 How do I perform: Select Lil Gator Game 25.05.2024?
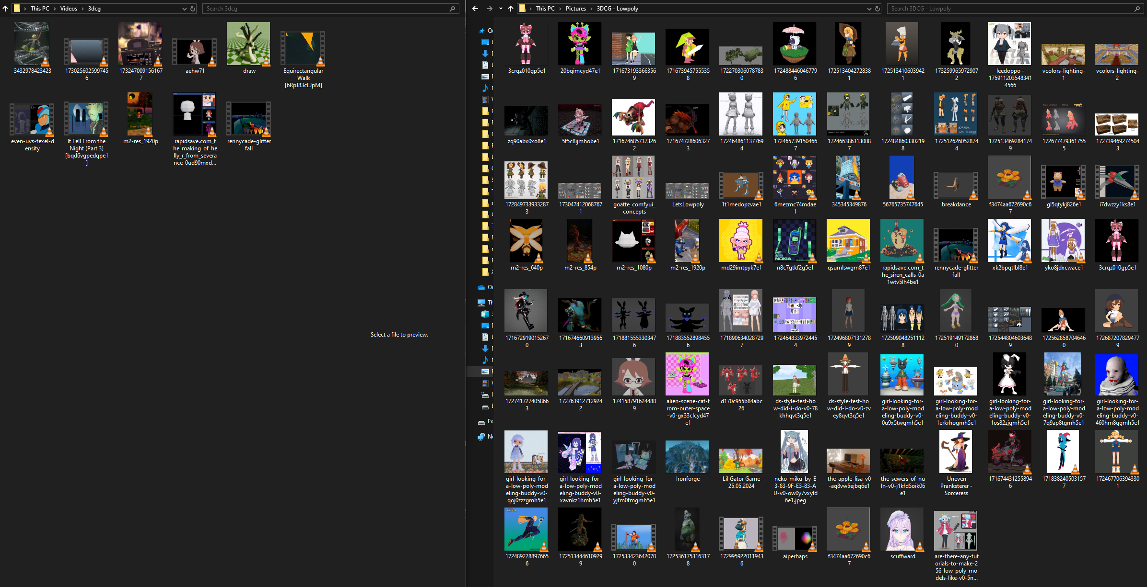point(741,469)
